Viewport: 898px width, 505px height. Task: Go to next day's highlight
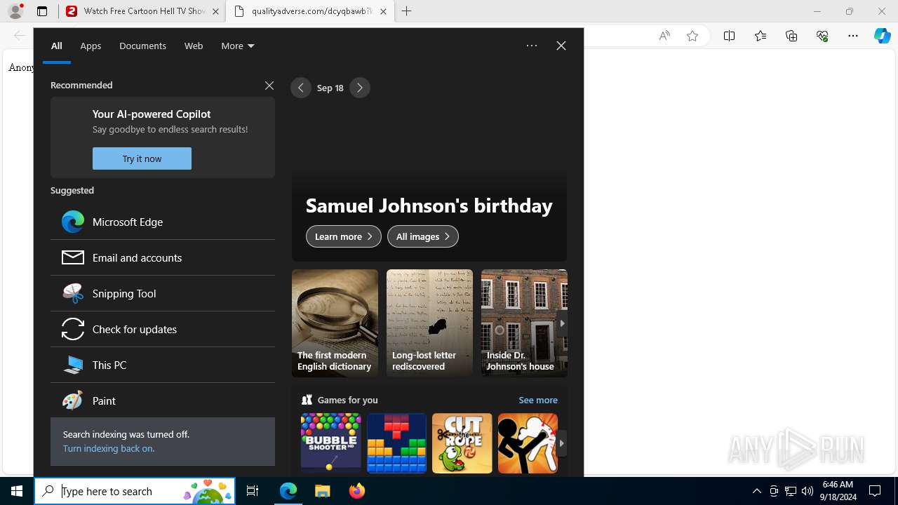point(360,88)
